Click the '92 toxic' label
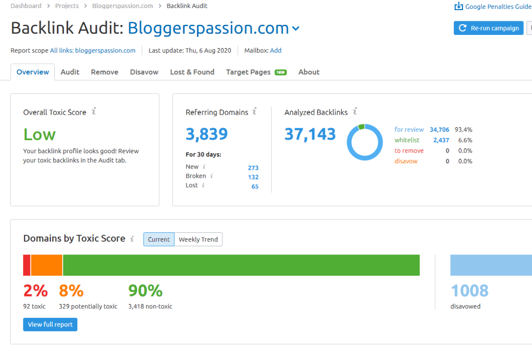 click(x=34, y=306)
